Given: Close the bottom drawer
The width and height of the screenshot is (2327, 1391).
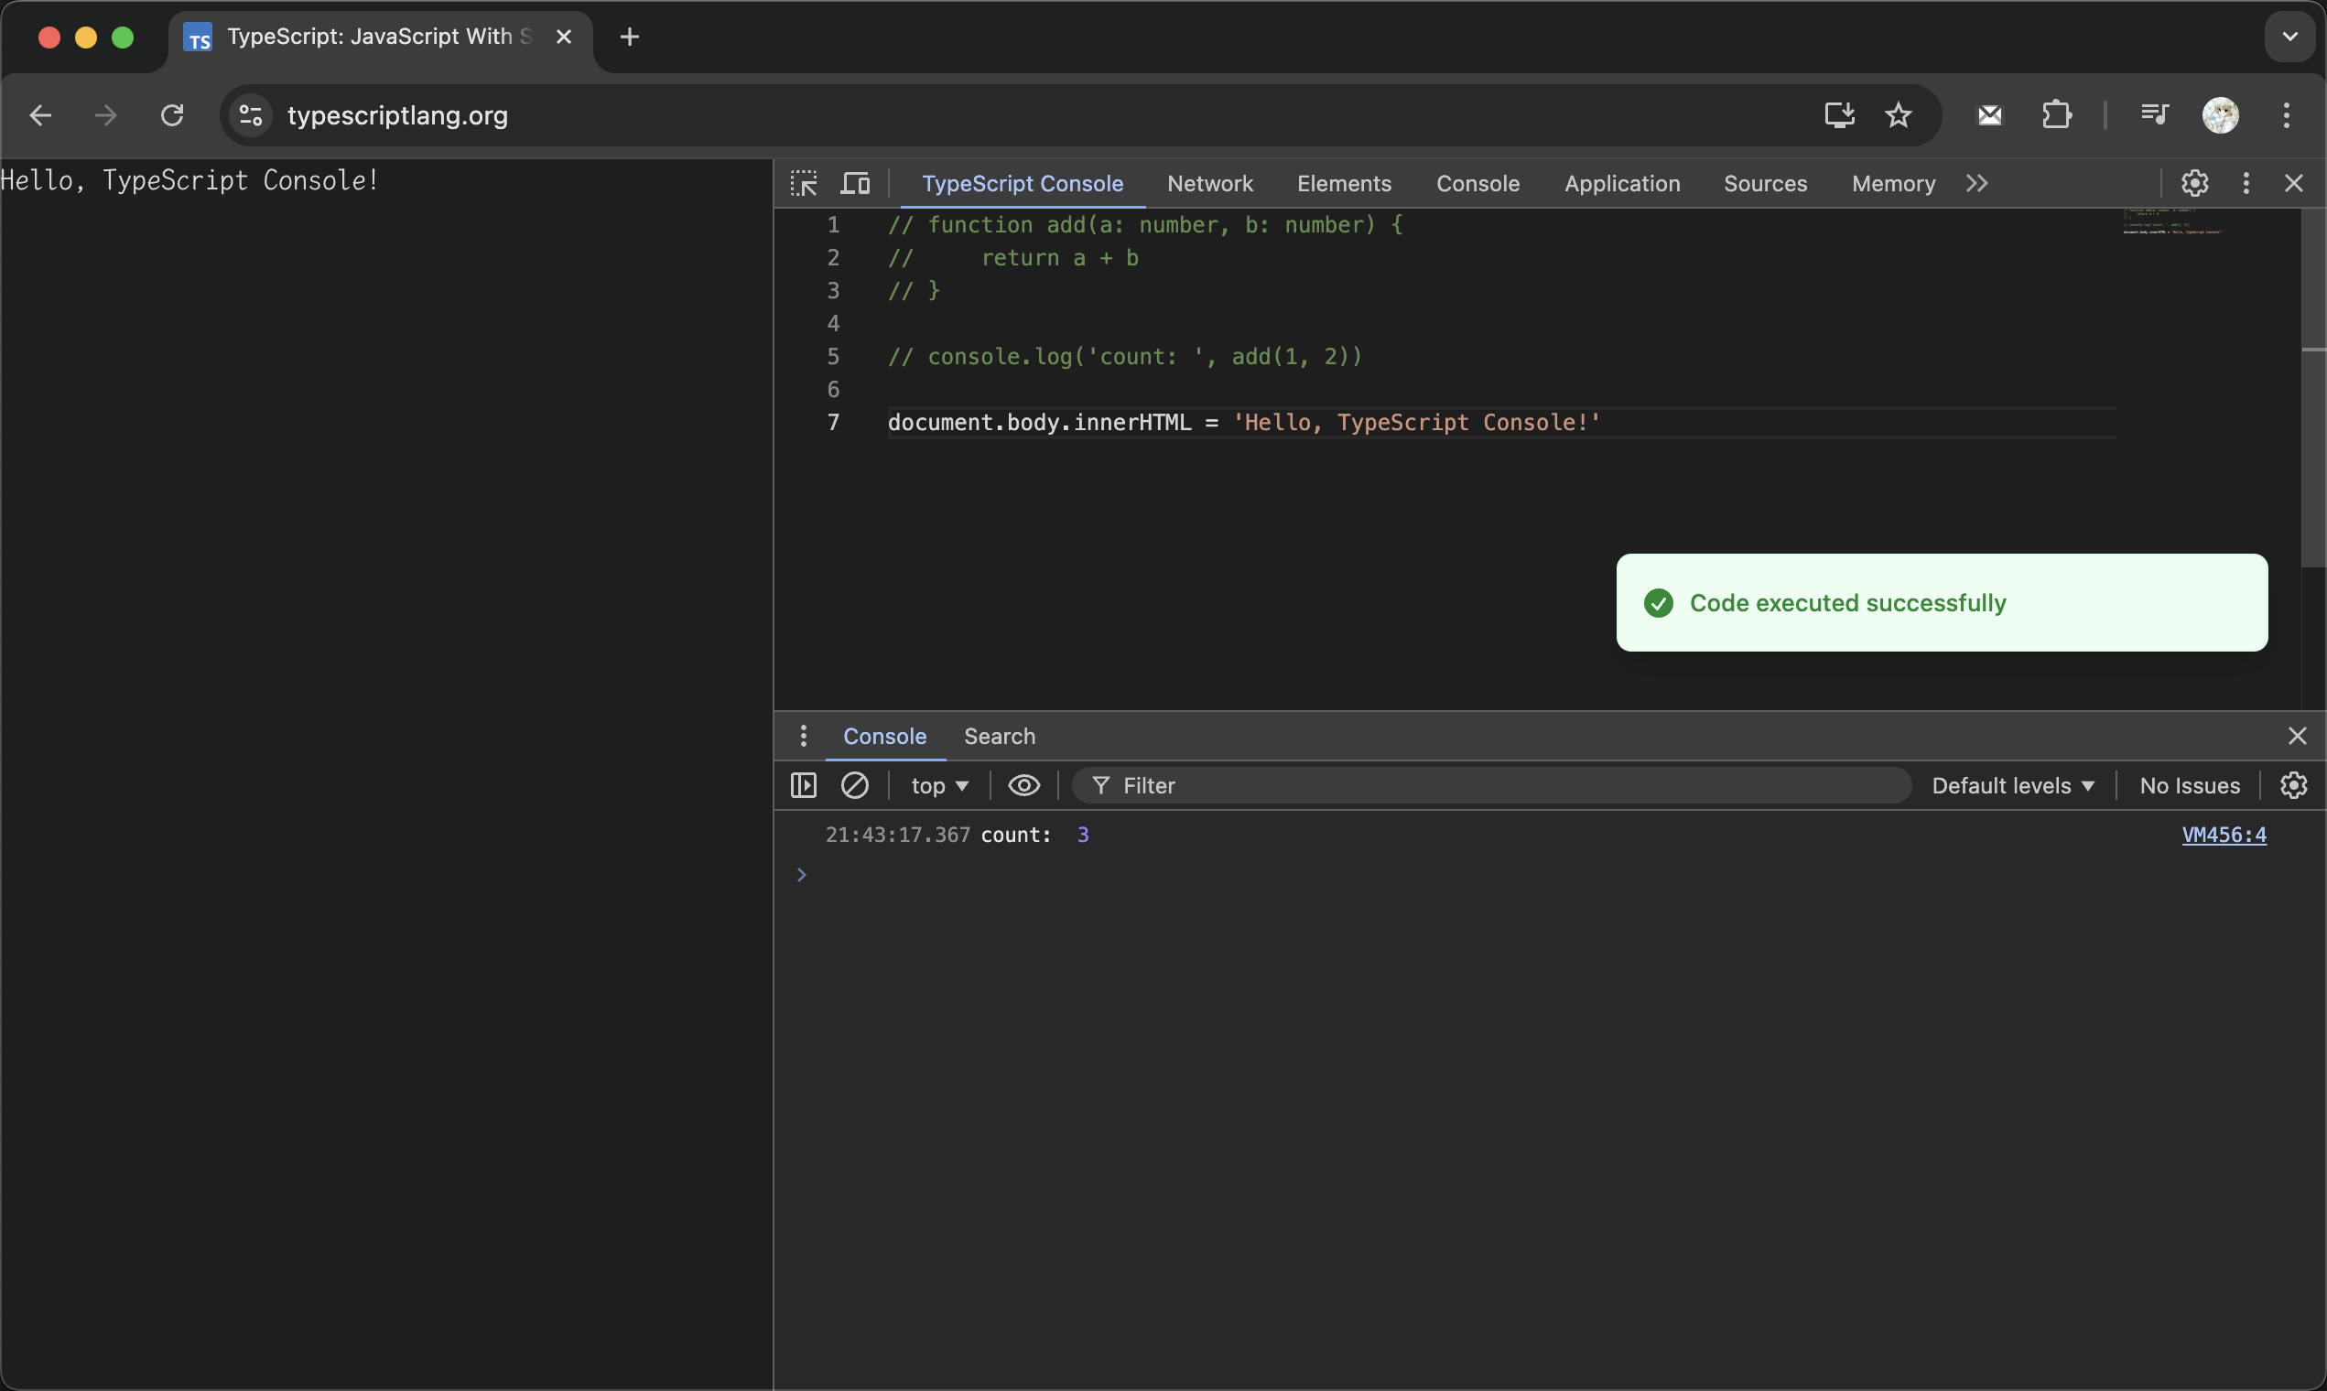Looking at the screenshot, I should [x=2296, y=736].
